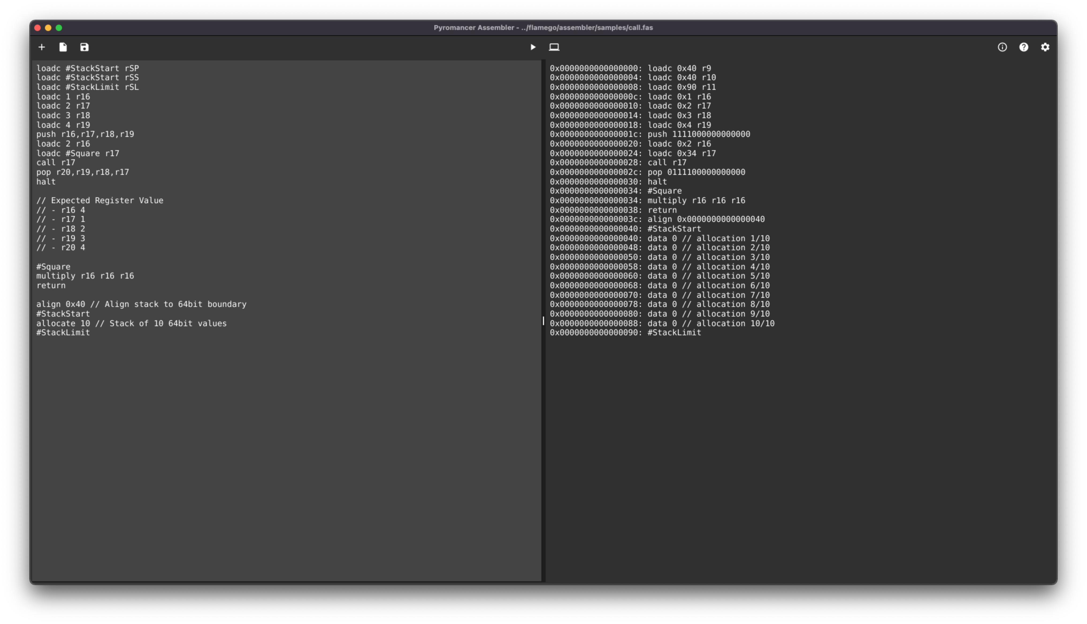Click the green zoom window button
Image resolution: width=1087 pixels, height=624 pixels.
click(x=59, y=28)
